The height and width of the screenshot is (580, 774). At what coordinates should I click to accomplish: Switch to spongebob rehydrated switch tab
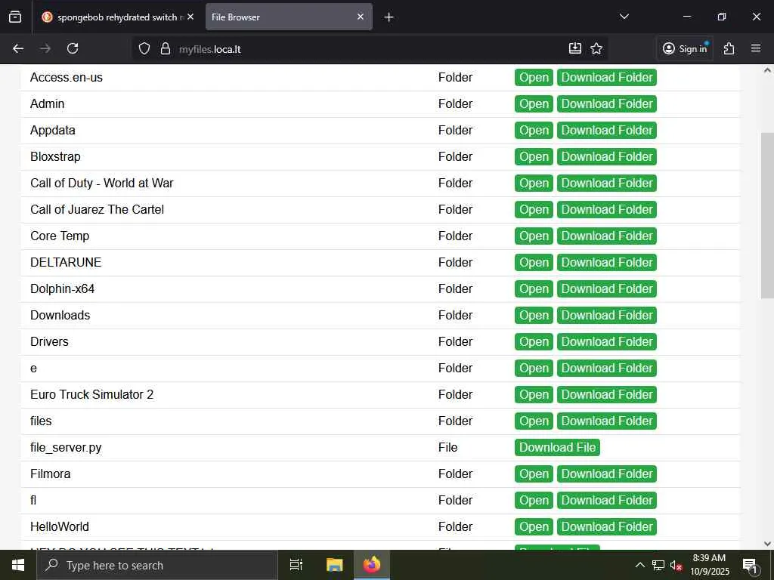[x=117, y=17]
